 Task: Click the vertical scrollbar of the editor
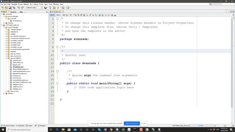coord(232,63)
